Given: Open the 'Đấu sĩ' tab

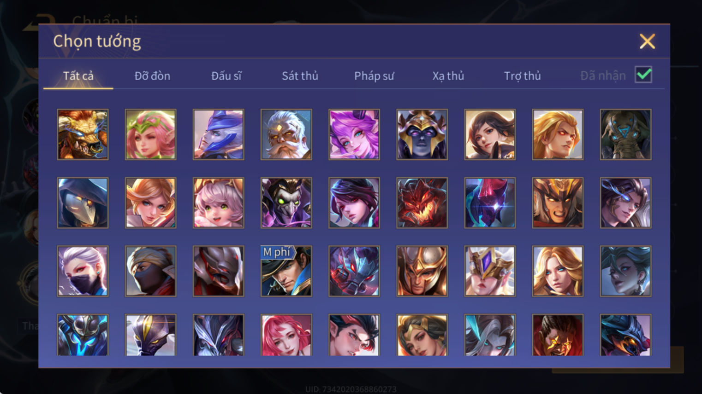Looking at the screenshot, I should pos(226,75).
